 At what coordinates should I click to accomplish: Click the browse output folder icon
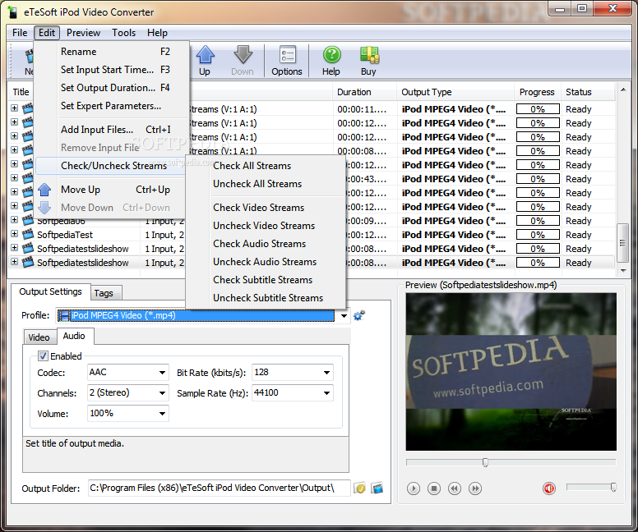359,488
